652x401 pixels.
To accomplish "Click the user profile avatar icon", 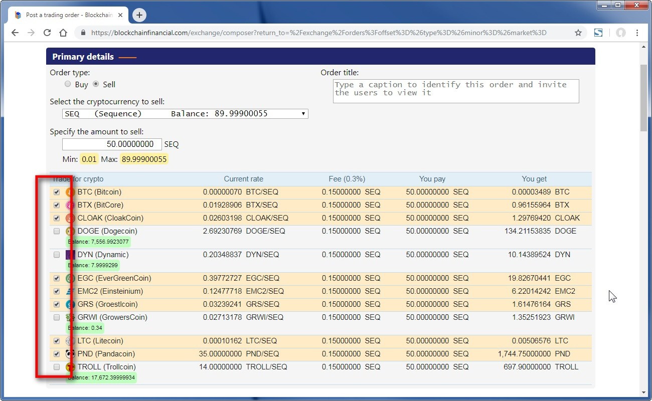I will 621,33.
